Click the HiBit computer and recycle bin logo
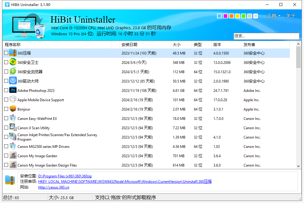Viewport: 304px width, 203px height. pyautogui.click(x=29, y=26)
